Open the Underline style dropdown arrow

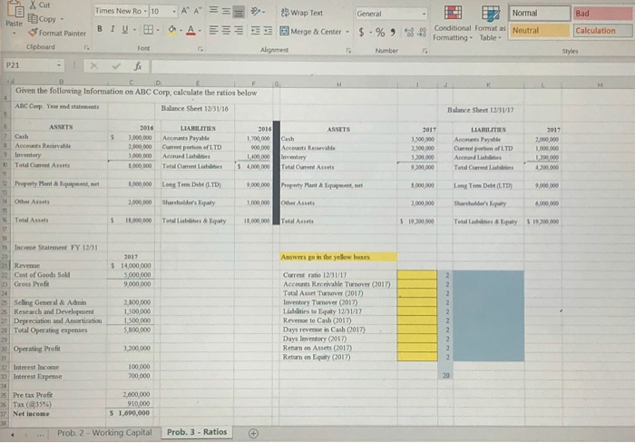click(x=134, y=30)
